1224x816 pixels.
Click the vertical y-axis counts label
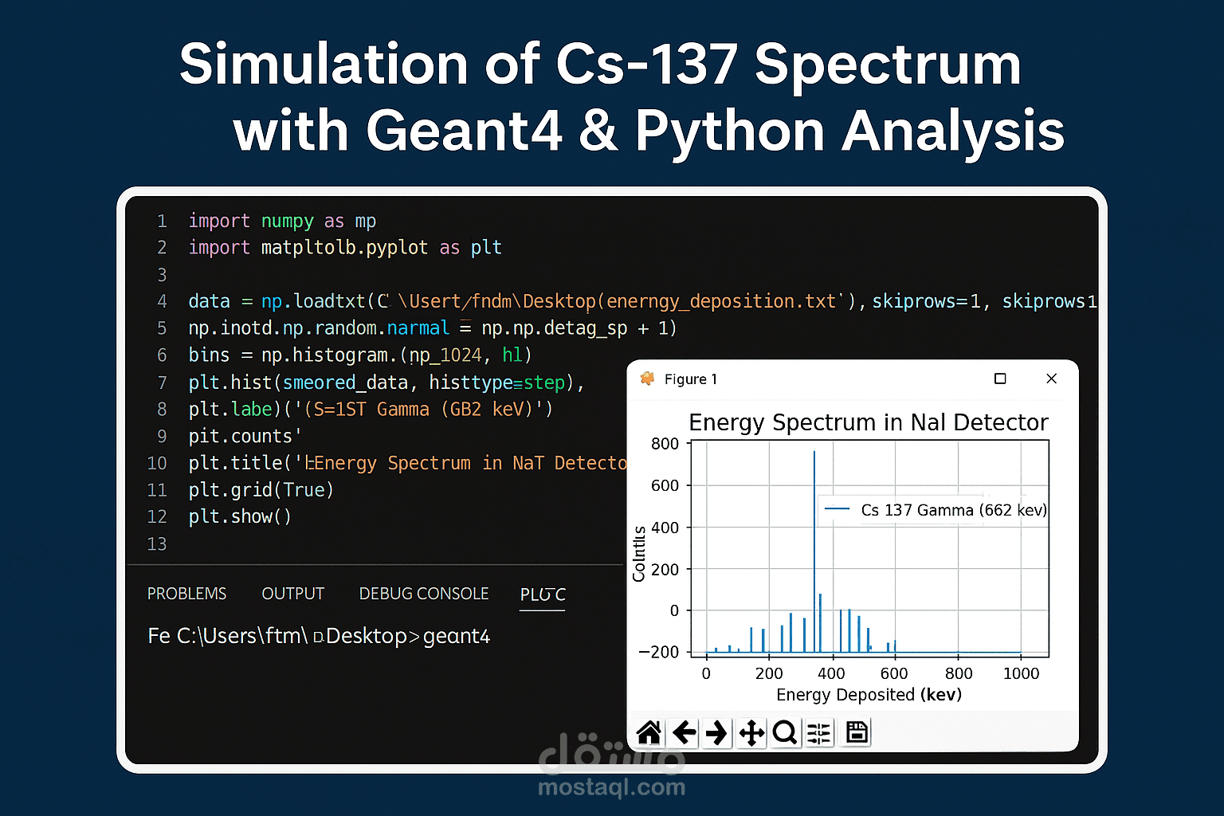[639, 554]
